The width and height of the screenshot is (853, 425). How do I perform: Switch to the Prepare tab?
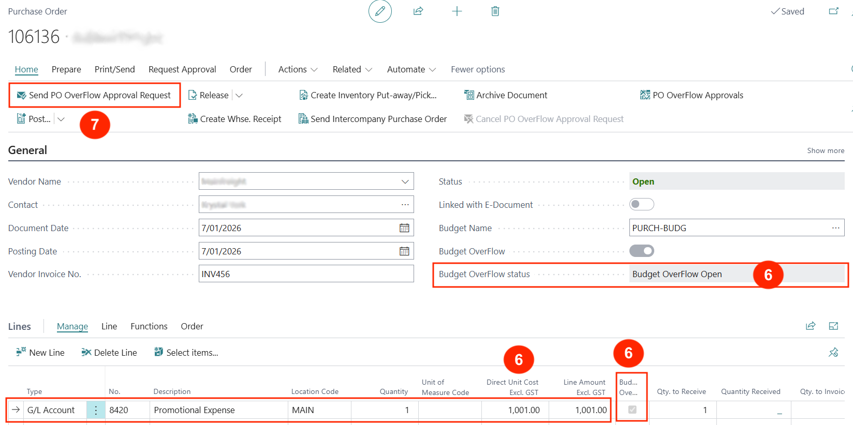[x=66, y=69]
